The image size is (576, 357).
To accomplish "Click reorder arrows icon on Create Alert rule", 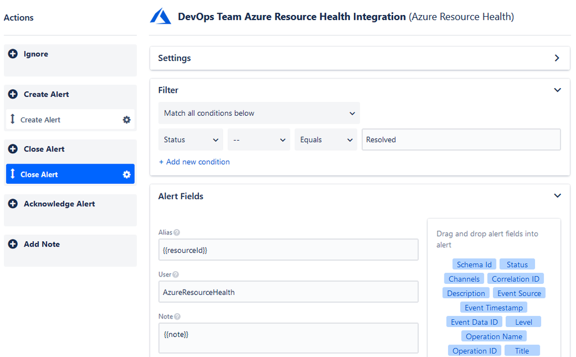I will (13, 119).
